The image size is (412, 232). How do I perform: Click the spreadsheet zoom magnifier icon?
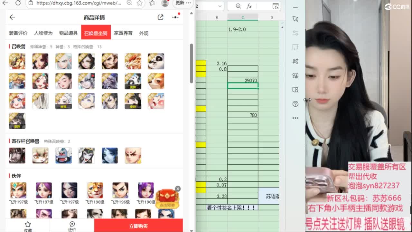coord(238,6)
